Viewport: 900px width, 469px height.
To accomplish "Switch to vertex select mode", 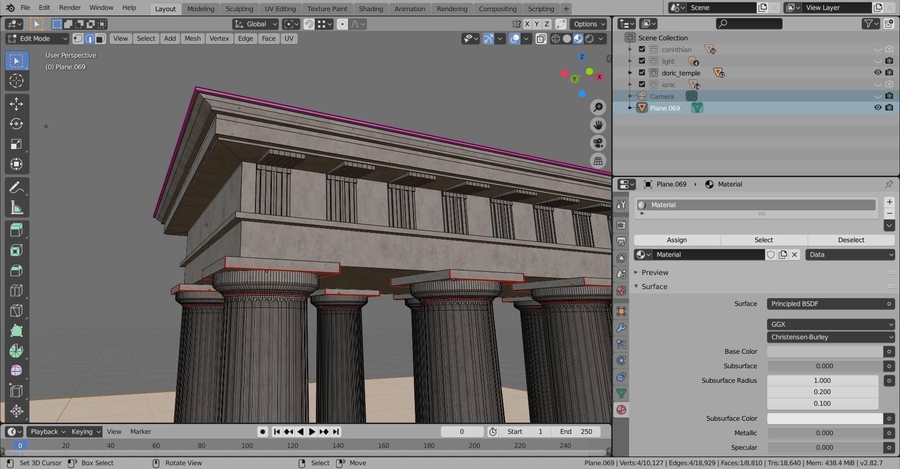I will [78, 38].
